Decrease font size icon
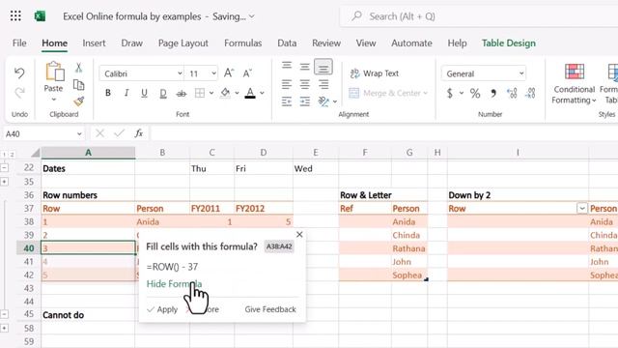The height and width of the screenshot is (348, 618). coord(247,73)
